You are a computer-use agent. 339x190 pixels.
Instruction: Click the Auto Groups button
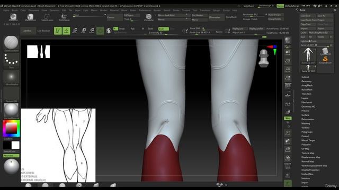coord(275,15)
